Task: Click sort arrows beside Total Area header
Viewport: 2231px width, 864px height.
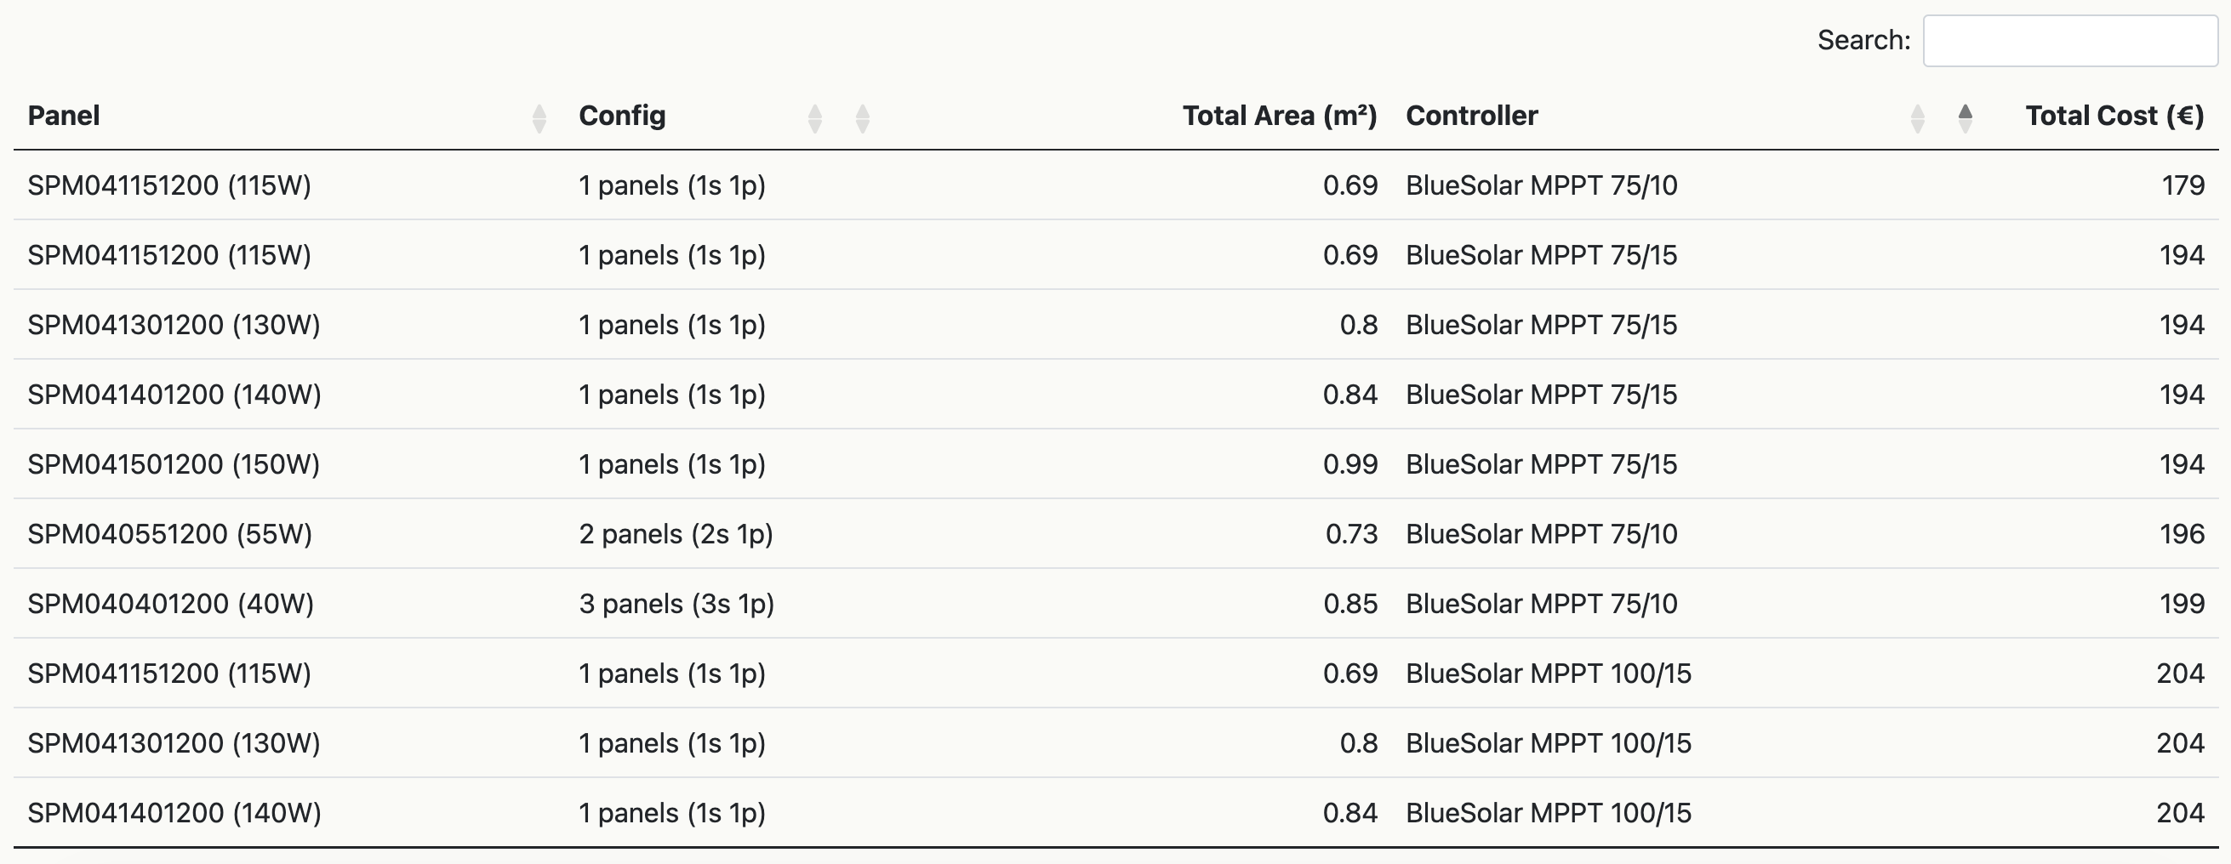Action: pos(862,117)
